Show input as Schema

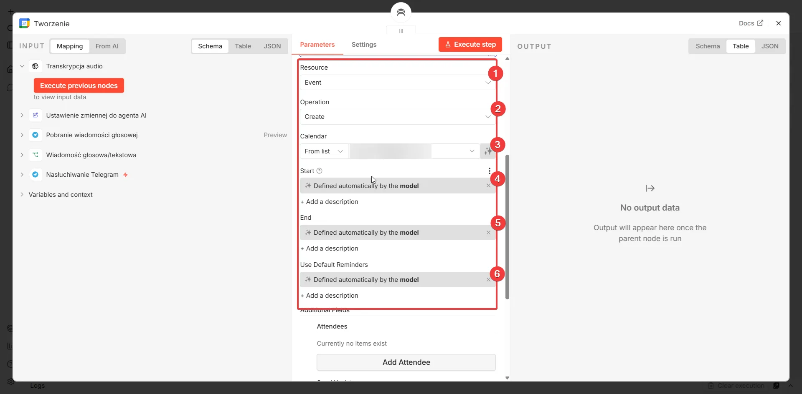[210, 46]
